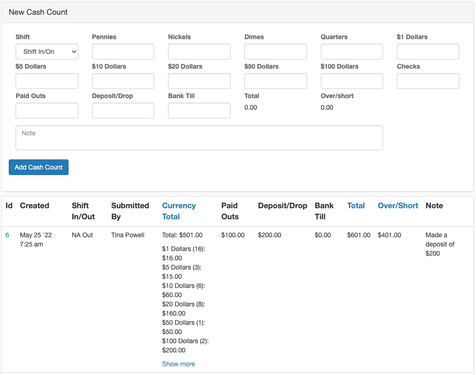Screen dimensions: 476x375
Task: Click the 'NA Out' shift cell
Action: 82,235
